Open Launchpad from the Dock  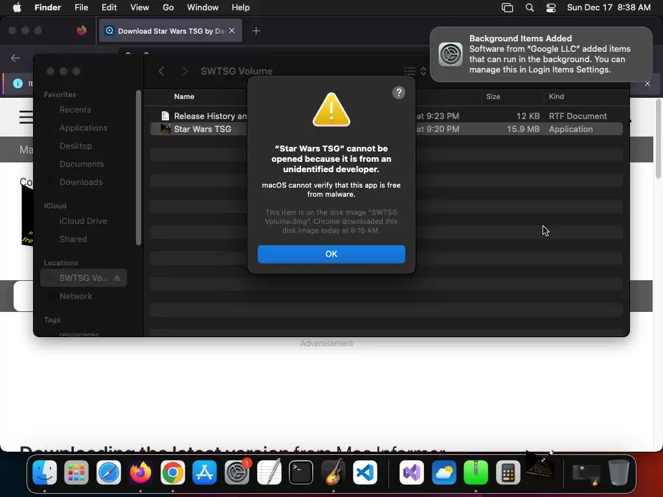(76, 472)
